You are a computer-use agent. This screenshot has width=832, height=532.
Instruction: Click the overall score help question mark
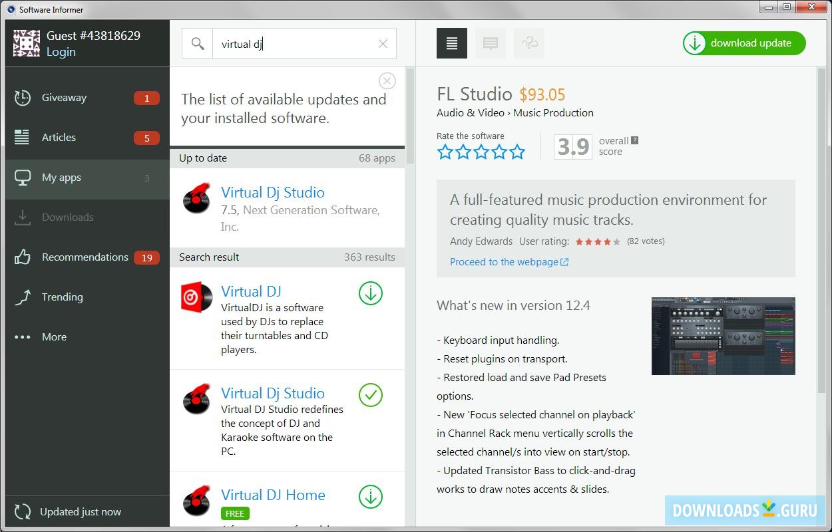point(635,140)
